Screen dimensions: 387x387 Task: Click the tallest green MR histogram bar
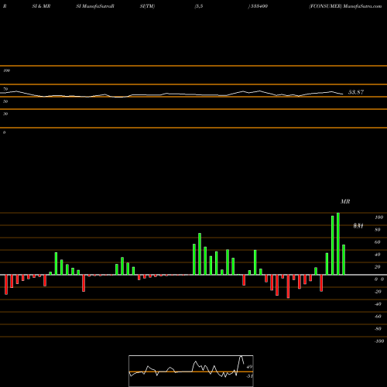pos(338,244)
